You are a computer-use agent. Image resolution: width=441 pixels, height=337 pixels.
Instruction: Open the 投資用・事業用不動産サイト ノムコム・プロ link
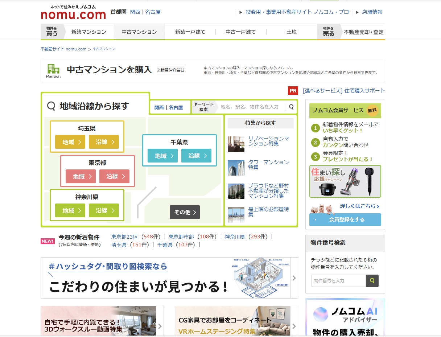[297, 12]
